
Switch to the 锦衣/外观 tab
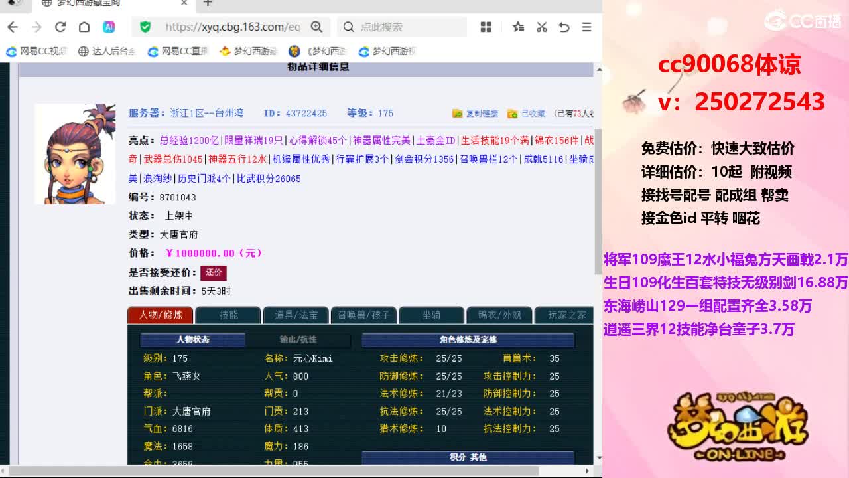click(x=499, y=315)
